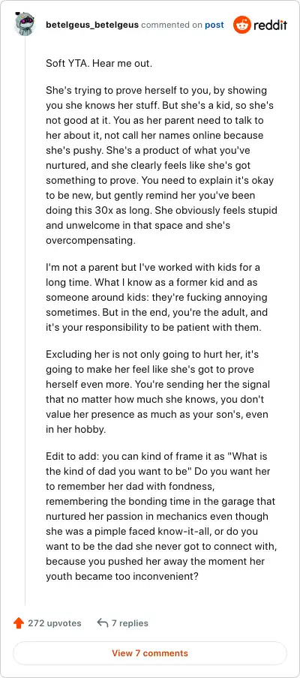Screen dimensions: 300x678
Task: Click the "View 7 comments" button
Action: 150,653
